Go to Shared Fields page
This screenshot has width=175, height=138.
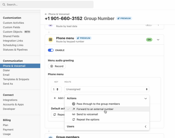click(11, 36)
